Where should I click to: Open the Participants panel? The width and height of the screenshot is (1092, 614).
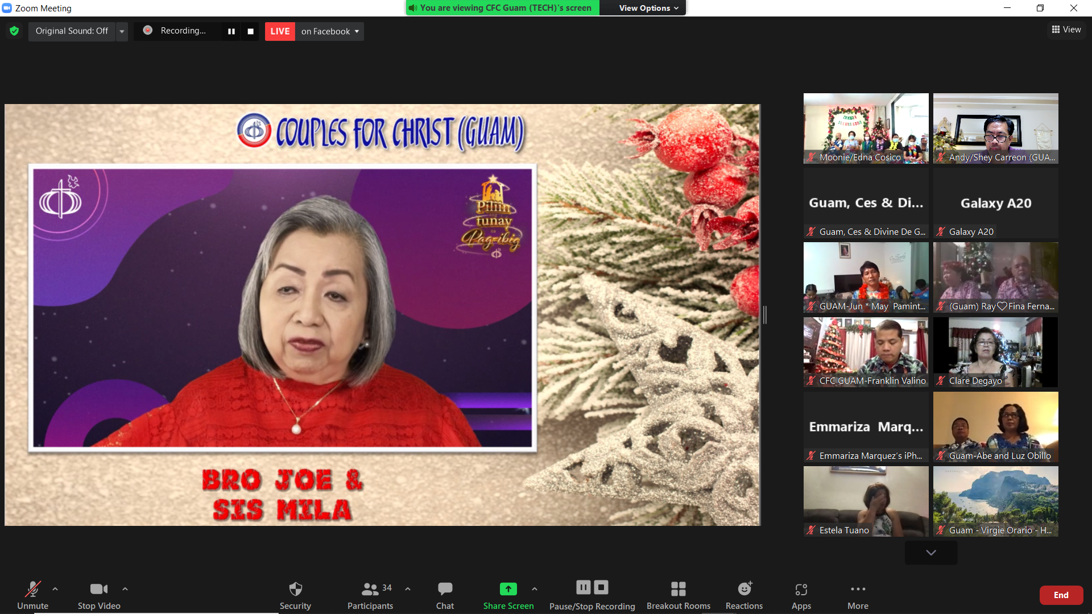pyautogui.click(x=370, y=595)
